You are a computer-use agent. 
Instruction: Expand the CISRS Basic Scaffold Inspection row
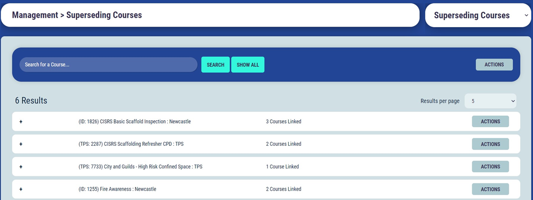click(21, 122)
